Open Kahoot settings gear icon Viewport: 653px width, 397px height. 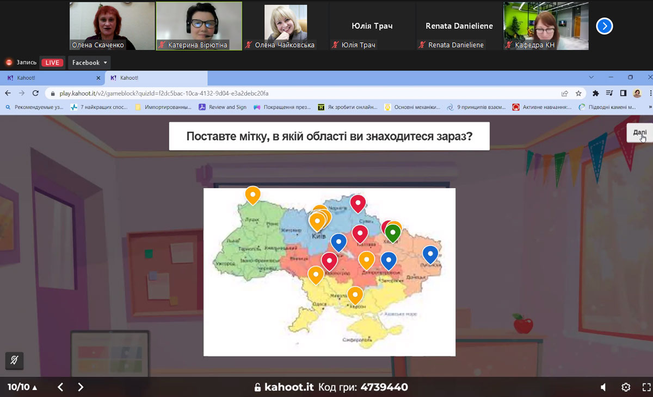[626, 387]
